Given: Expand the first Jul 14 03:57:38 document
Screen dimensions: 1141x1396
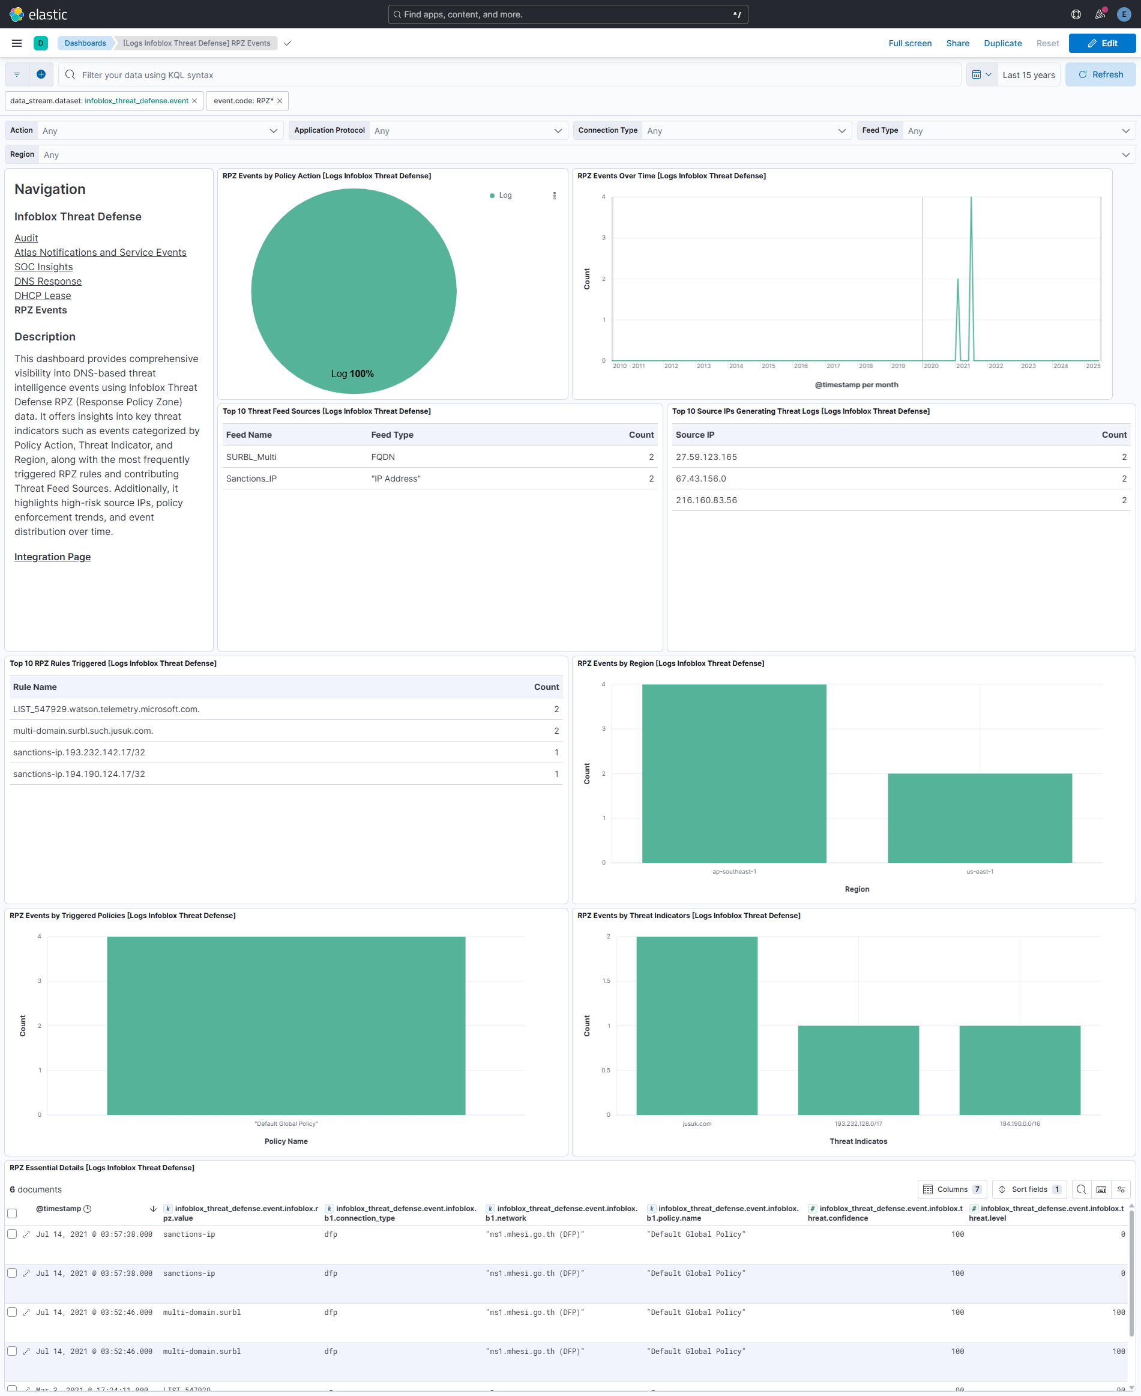Looking at the screenshot, I should (x=26, y=1234).
